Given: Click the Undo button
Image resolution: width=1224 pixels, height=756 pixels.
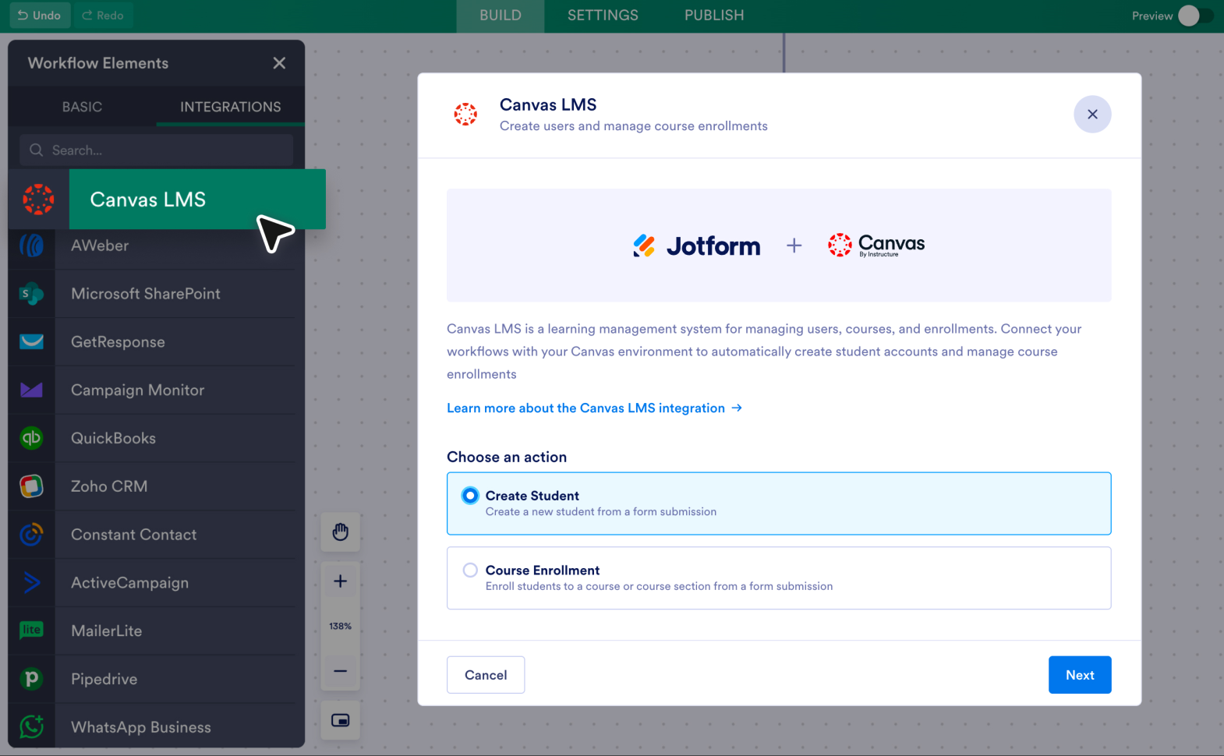Looking at the screenshot, I should pyautogui.click(x=39, y=16).
